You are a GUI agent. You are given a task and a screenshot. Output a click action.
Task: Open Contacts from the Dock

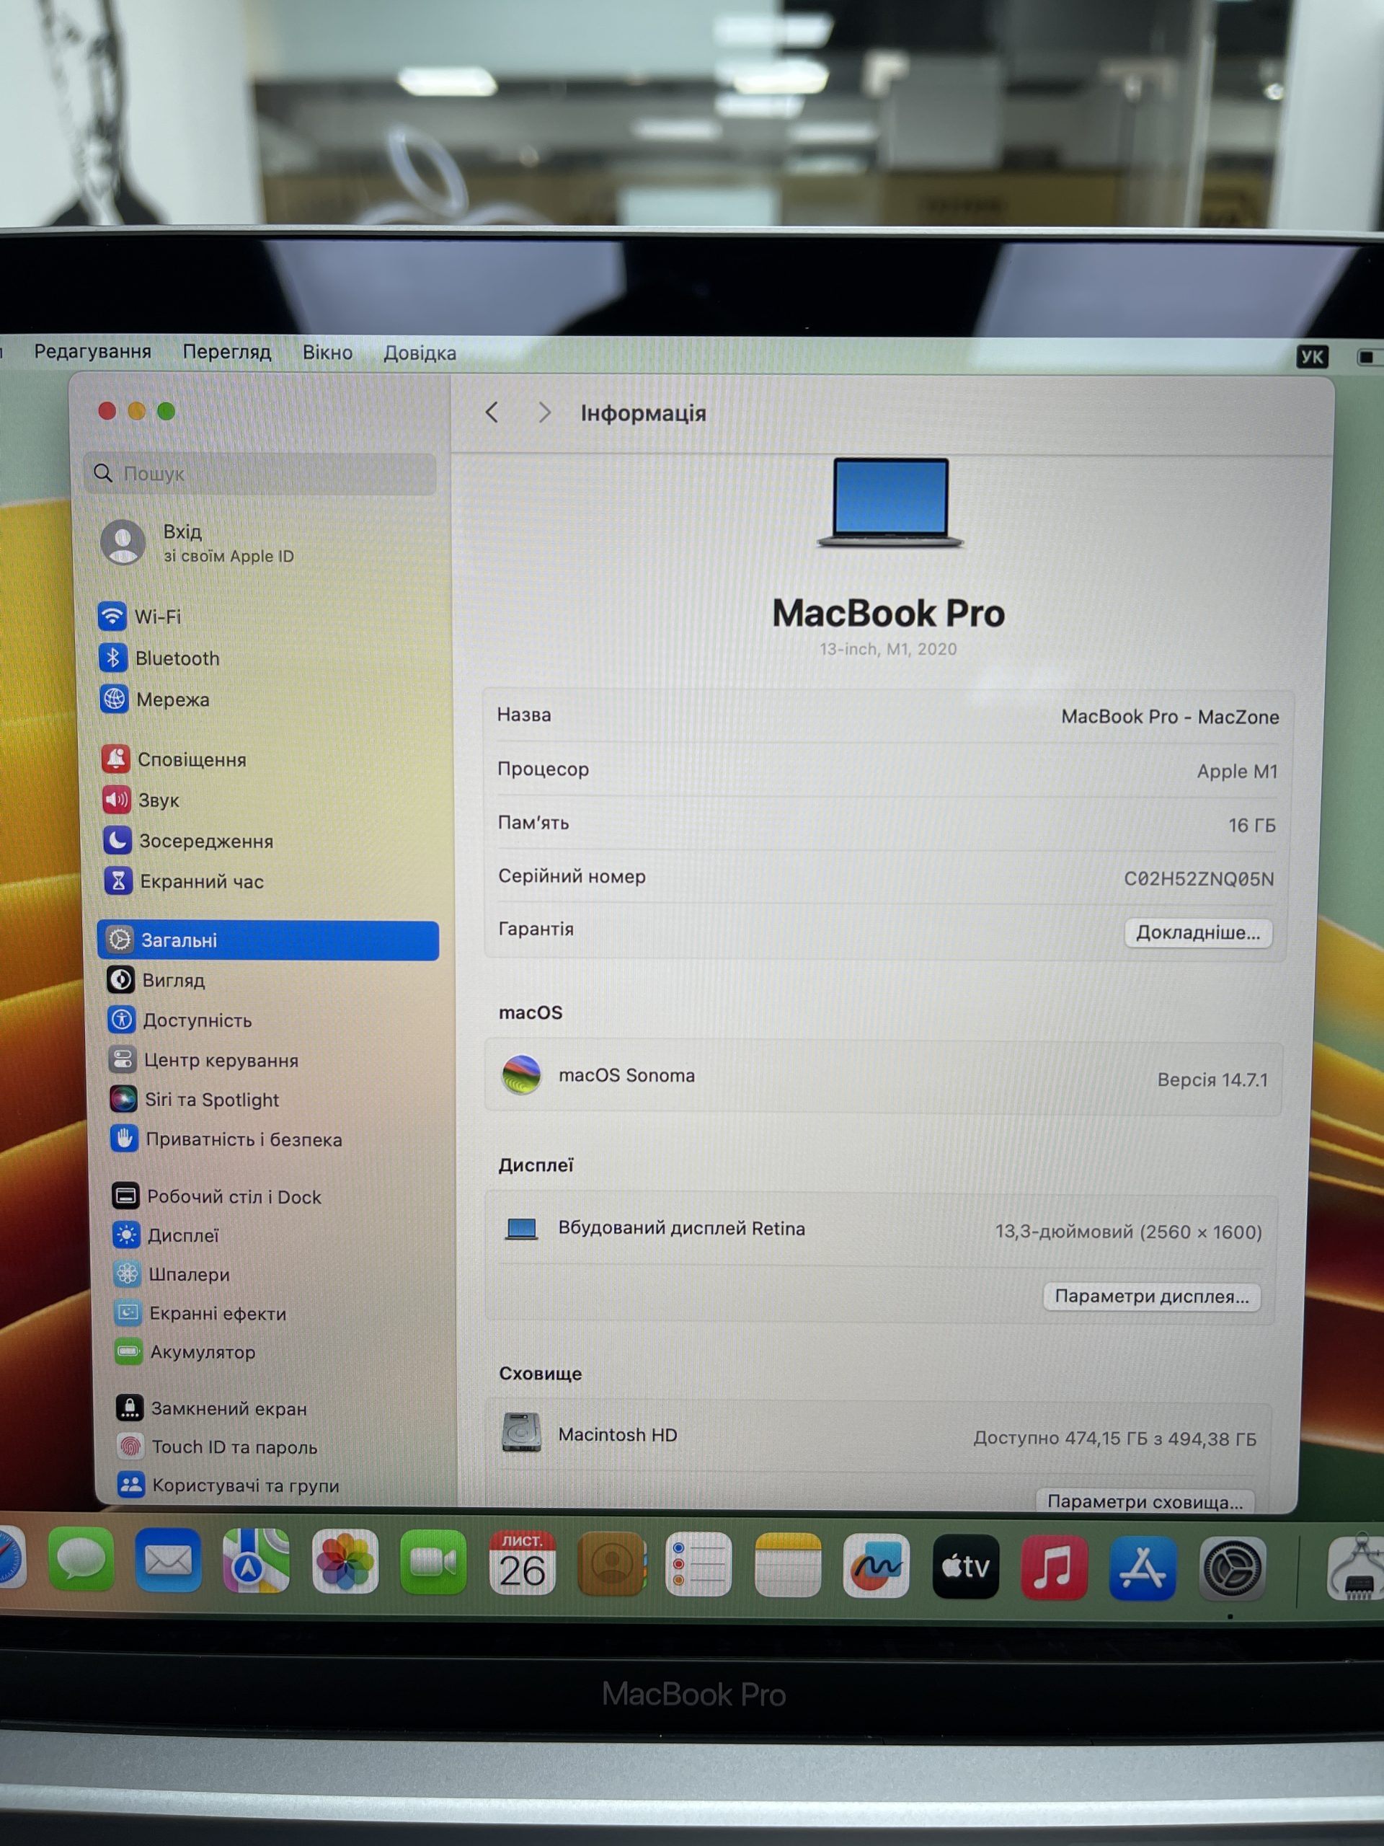[611, 1565]
